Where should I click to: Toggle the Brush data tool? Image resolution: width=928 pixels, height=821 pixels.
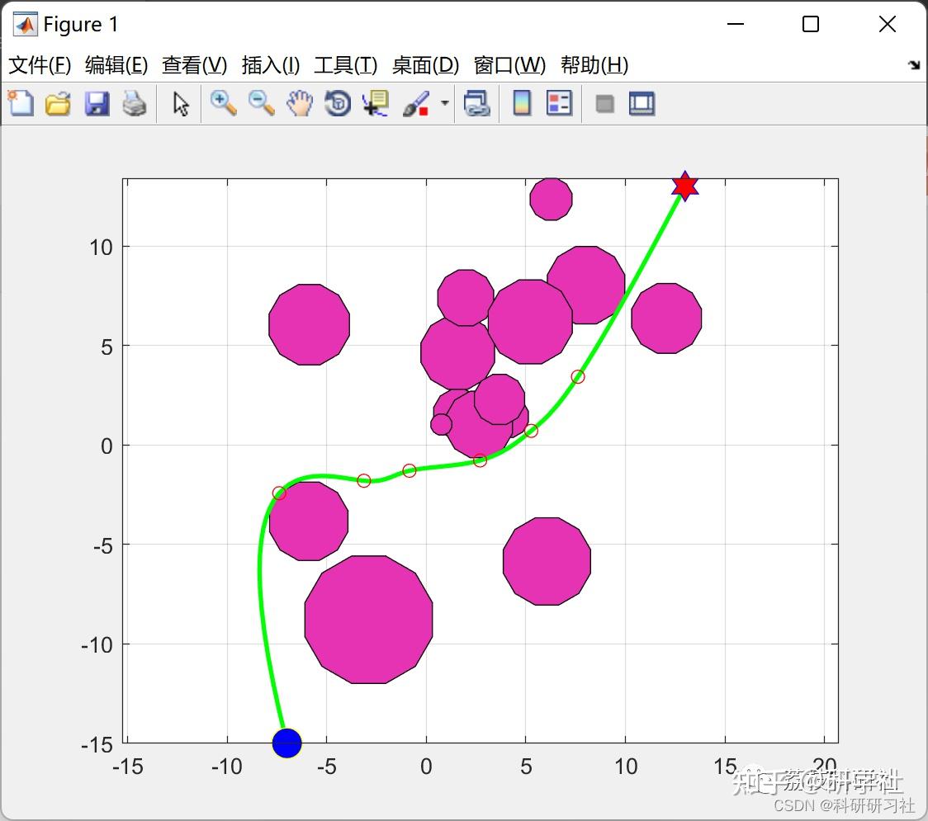click(x=416, y=103)
